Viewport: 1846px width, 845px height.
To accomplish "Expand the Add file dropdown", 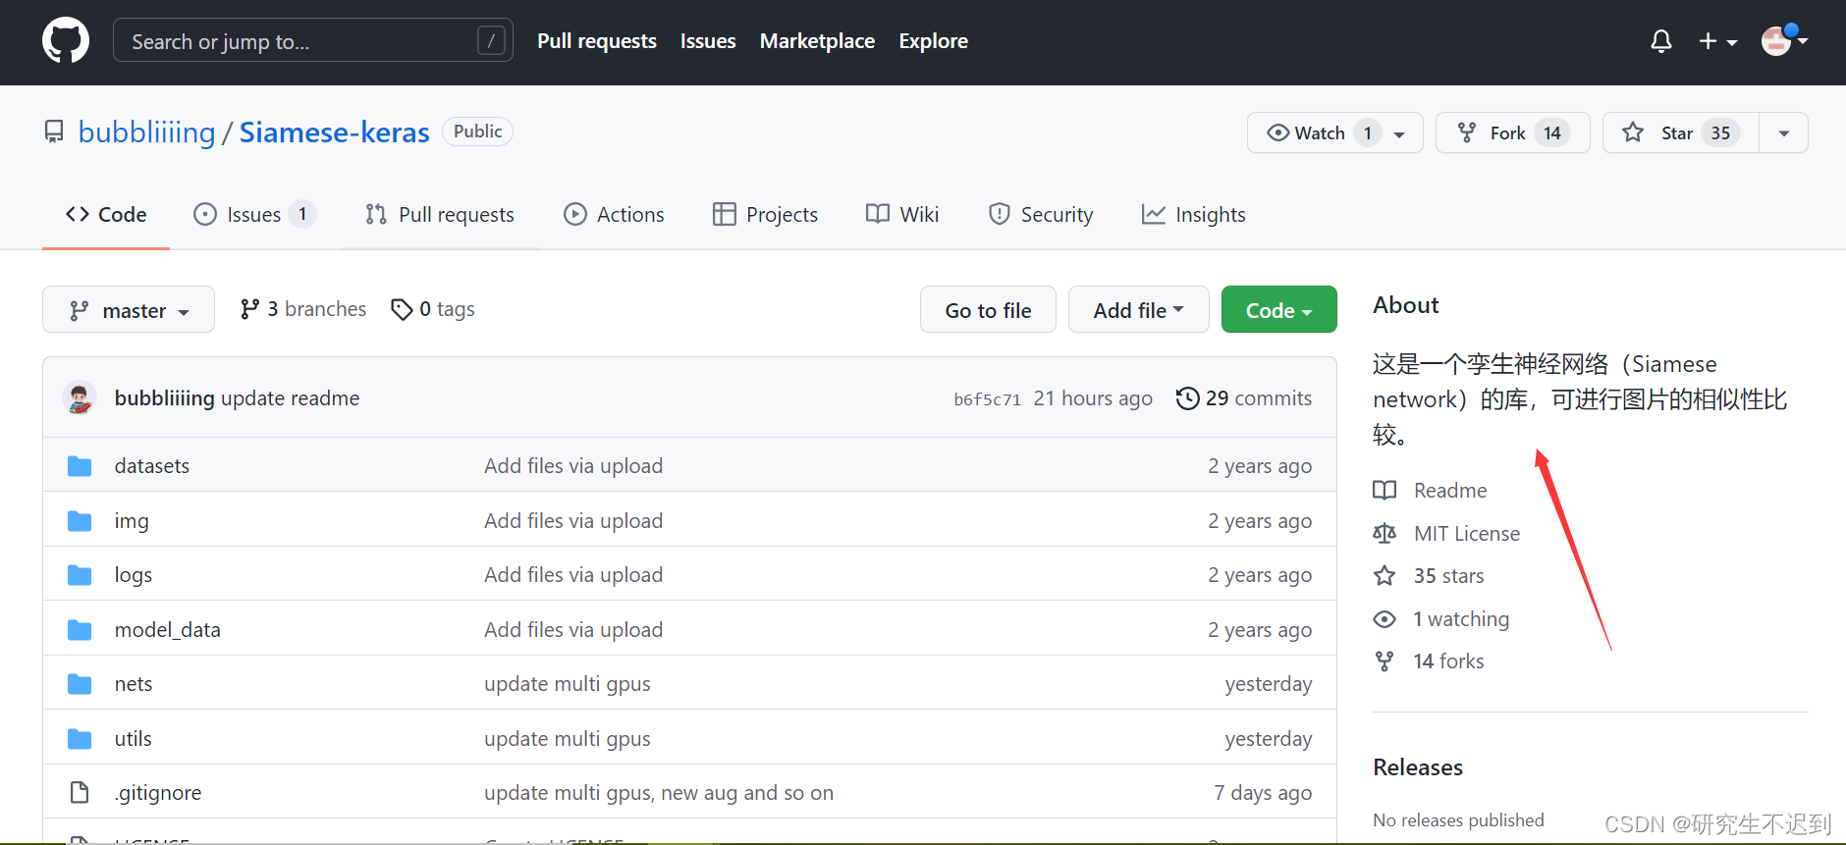I will tap(1138, 310).
